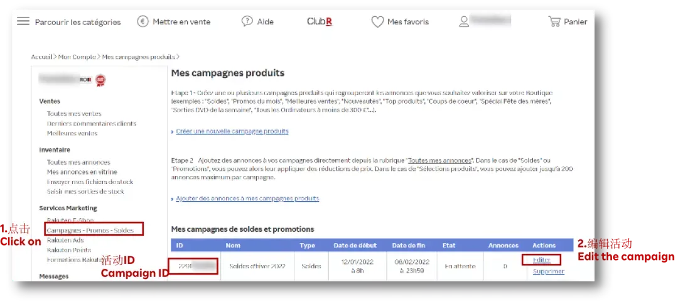Open the ClubR logo link

click(320, 21)
